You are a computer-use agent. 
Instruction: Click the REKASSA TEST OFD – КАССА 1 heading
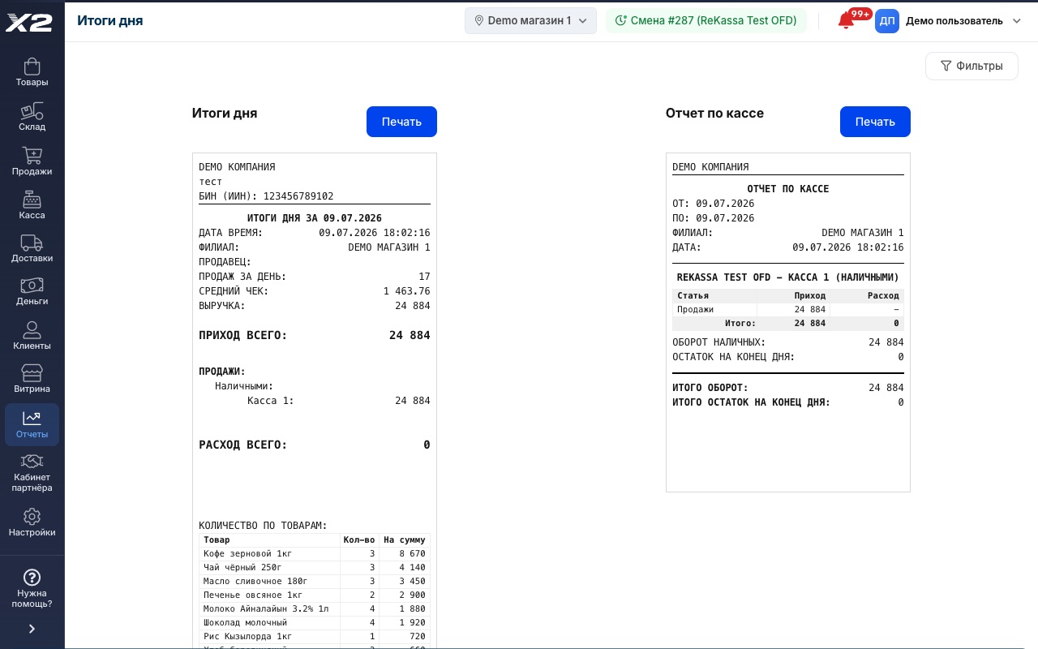point(788,277)
